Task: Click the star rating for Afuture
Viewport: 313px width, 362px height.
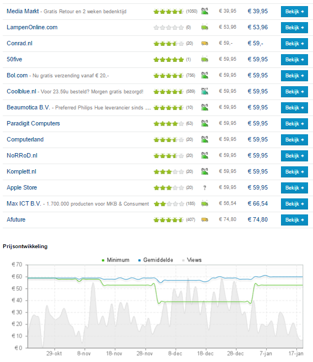Action: pos(168,220)
